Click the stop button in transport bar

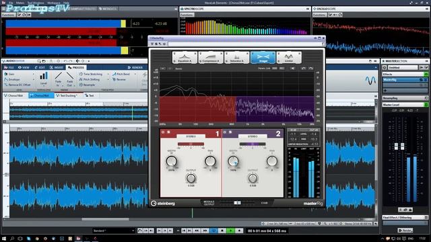222,231
